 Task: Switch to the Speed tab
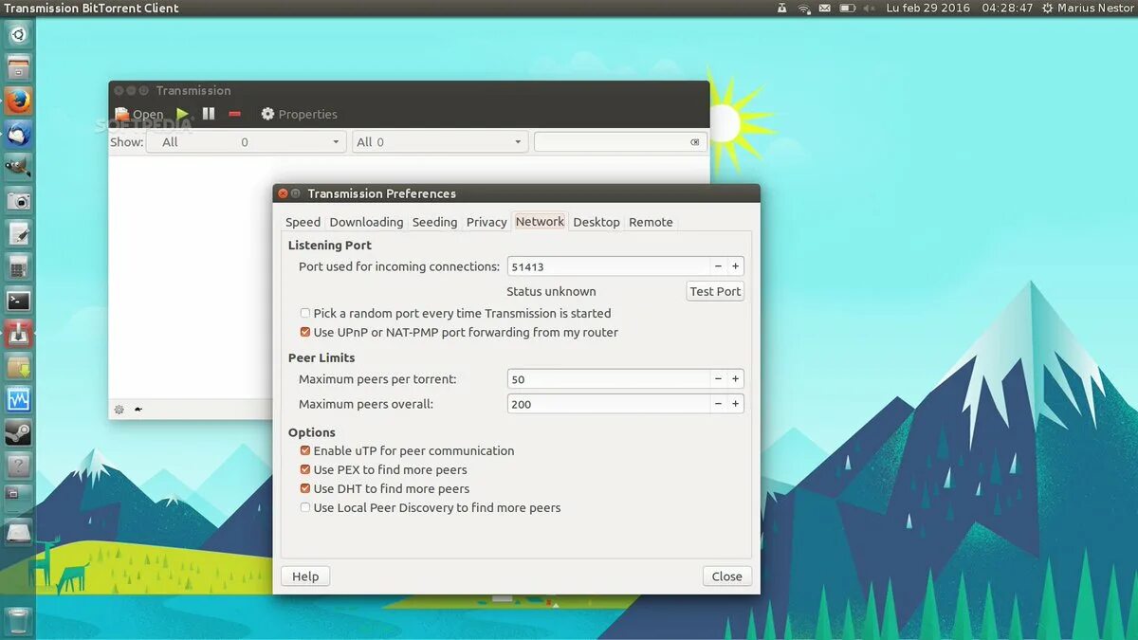[x=303, y=222]
